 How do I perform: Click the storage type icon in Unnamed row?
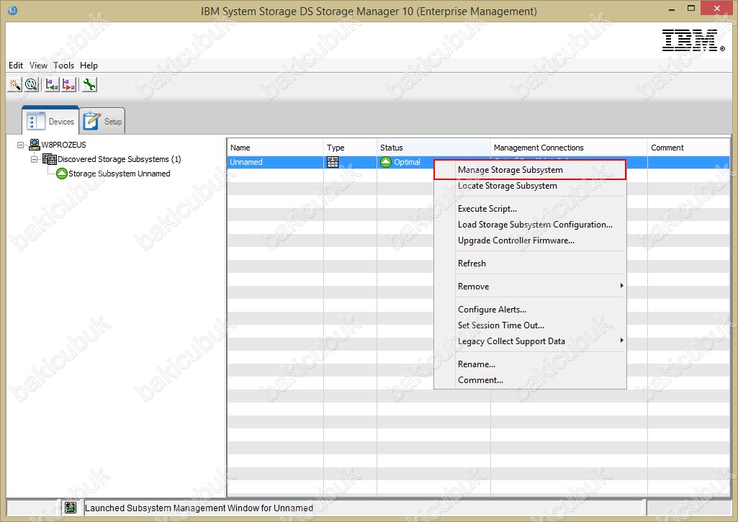pos(333,162)
